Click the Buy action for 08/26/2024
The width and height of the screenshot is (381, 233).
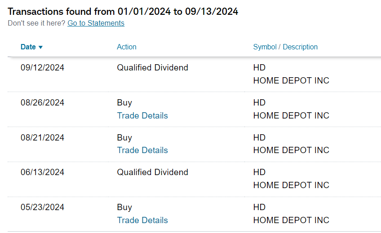(x=124, y=103)
